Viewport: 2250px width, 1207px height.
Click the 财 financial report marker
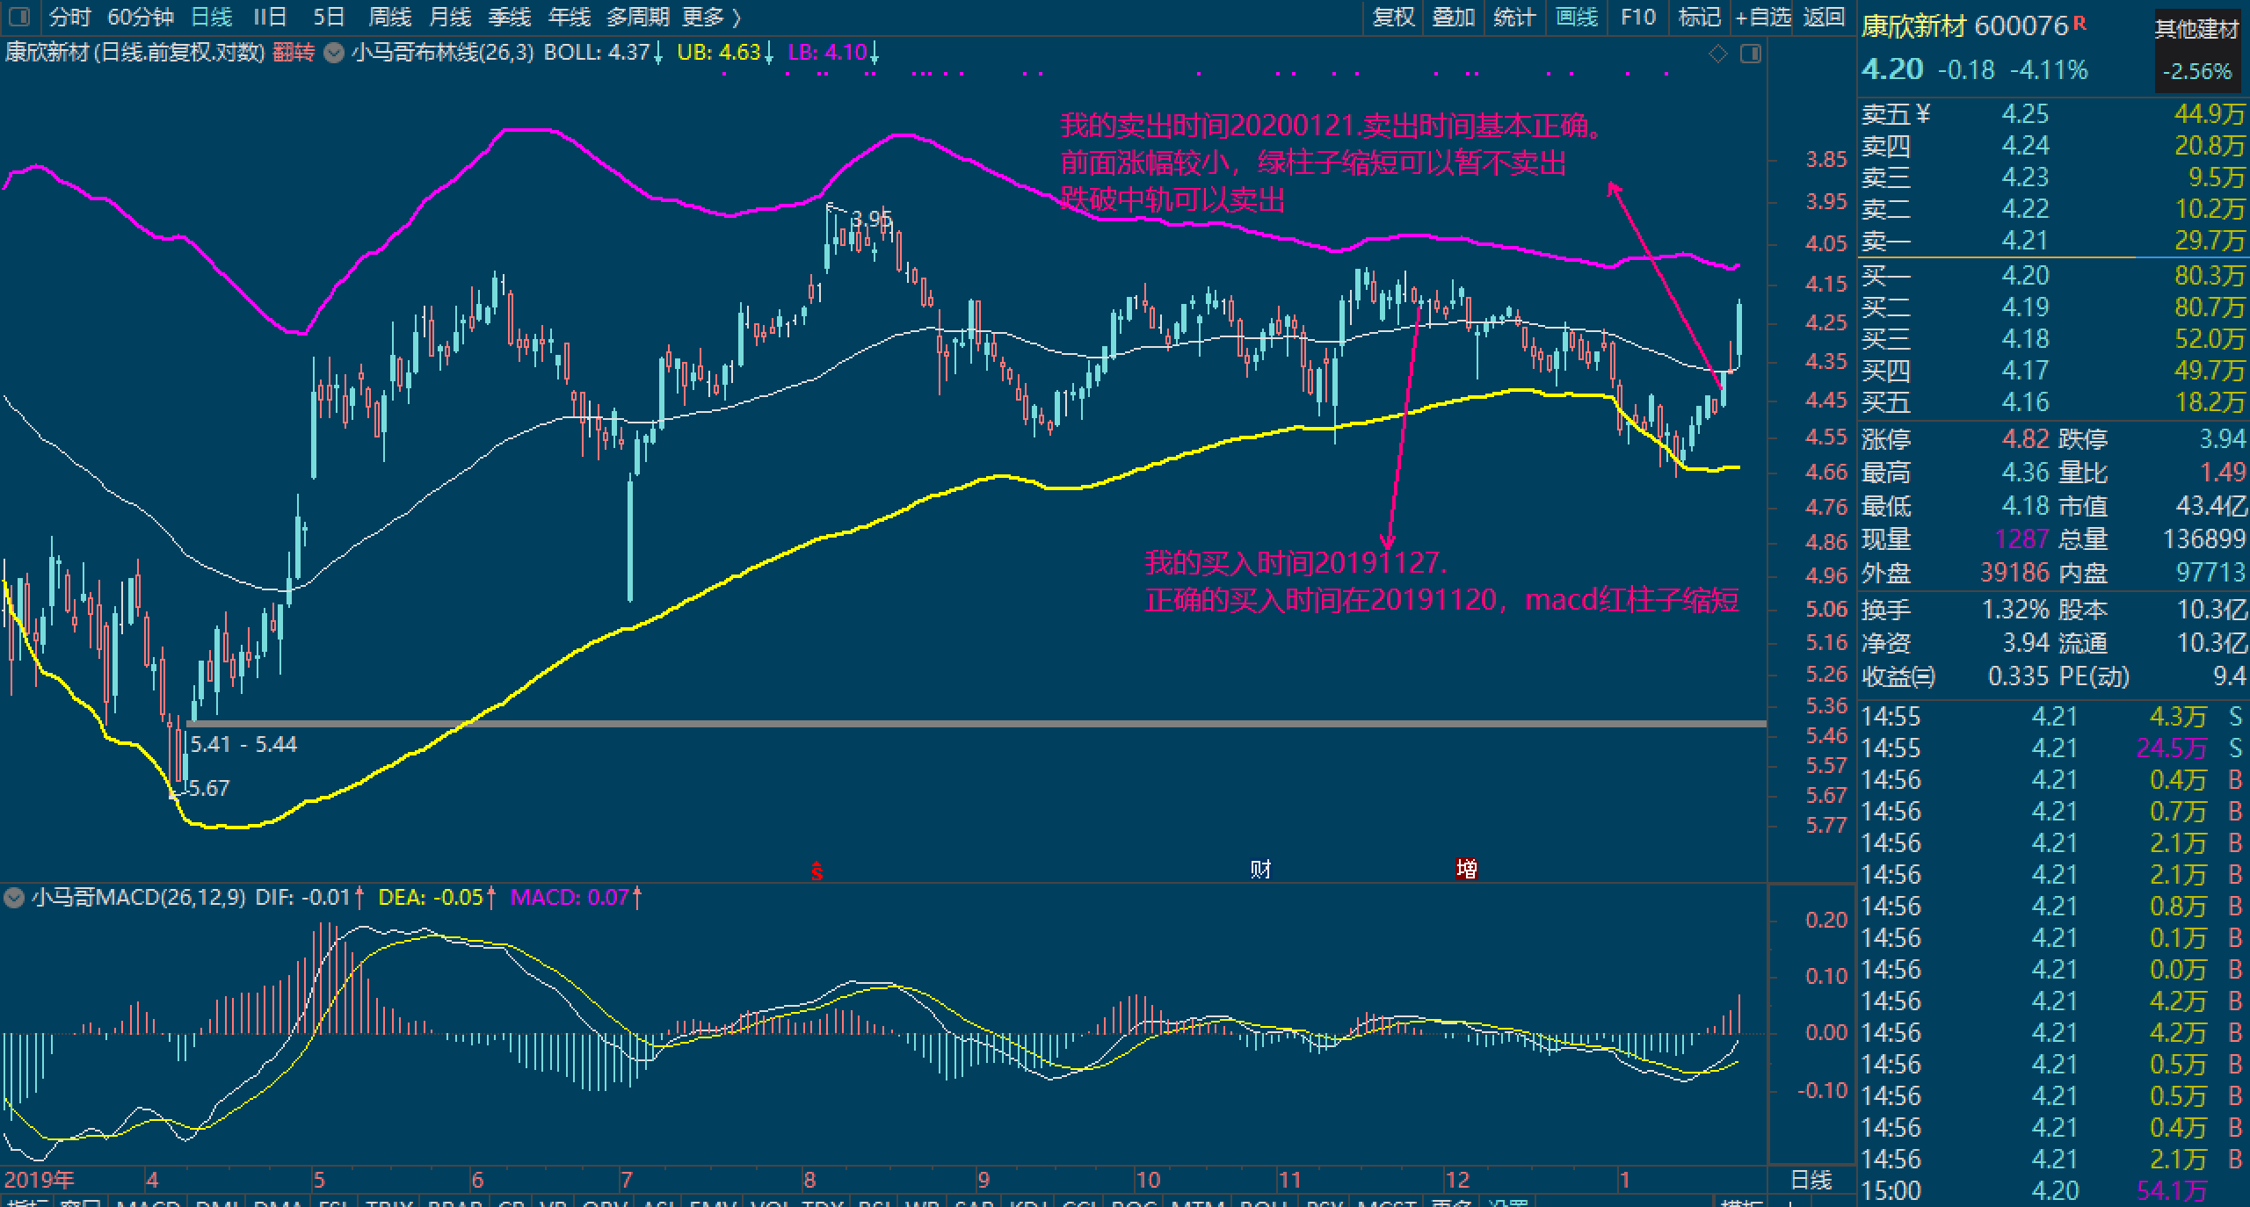pos(1260,870)
